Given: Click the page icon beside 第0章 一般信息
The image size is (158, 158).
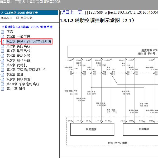Looking at the screenshot, I should coord(3,37).
